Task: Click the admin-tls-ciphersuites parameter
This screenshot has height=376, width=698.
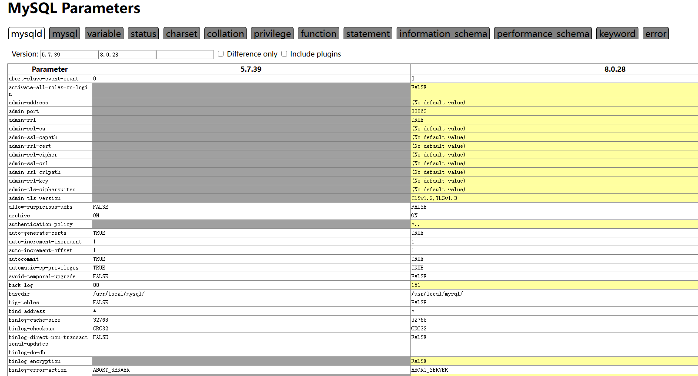Action: point(42,190)
